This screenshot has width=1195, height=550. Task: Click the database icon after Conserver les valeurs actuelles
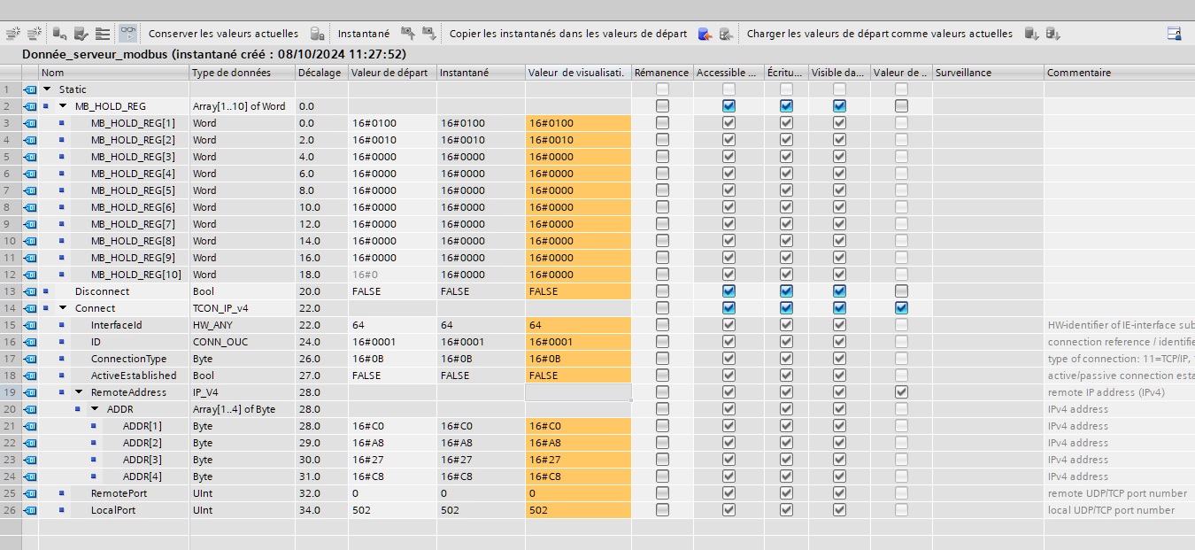point(316,34)
